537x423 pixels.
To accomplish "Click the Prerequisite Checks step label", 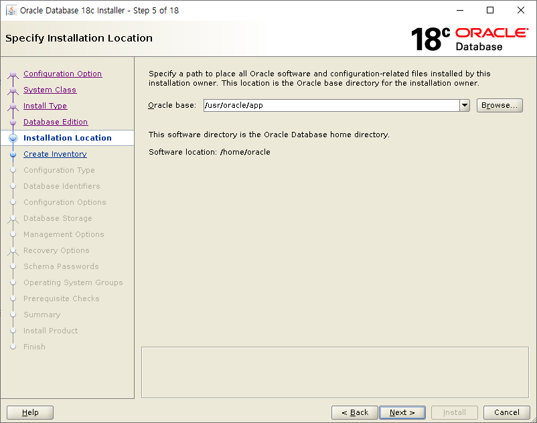I will (62, 299).
